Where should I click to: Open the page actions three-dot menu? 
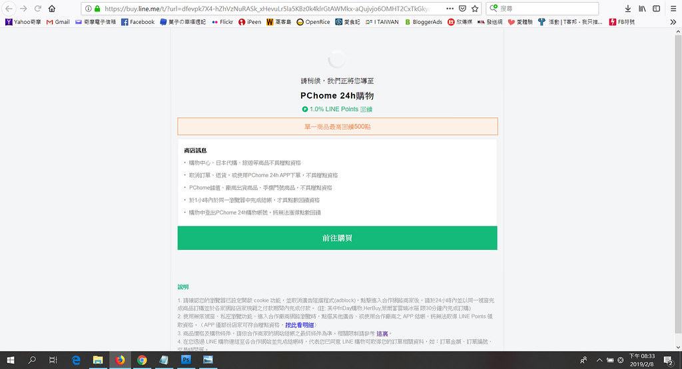pyautogui.click(x=450, y=9)
